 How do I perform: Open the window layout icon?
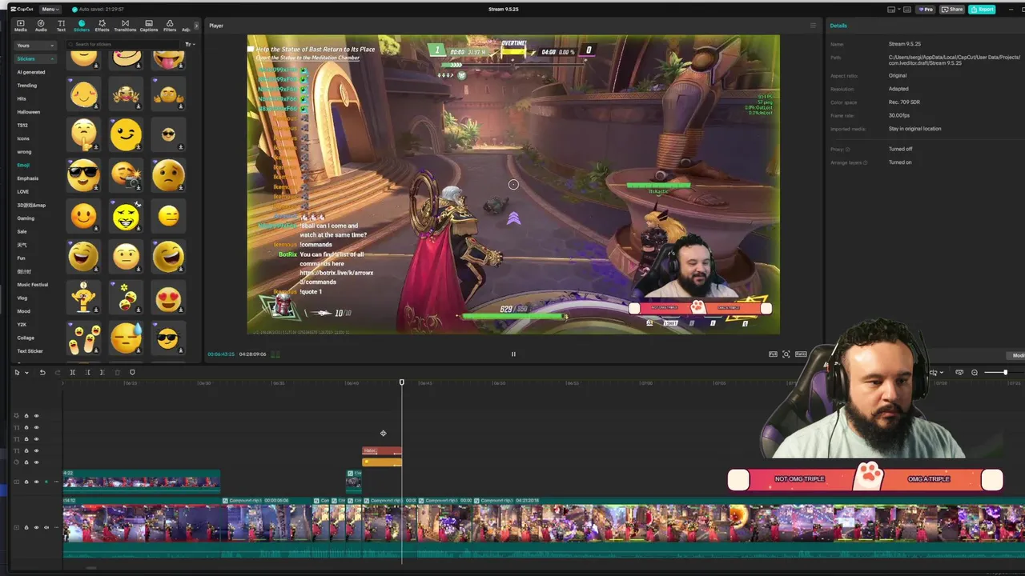coord(891,10)
